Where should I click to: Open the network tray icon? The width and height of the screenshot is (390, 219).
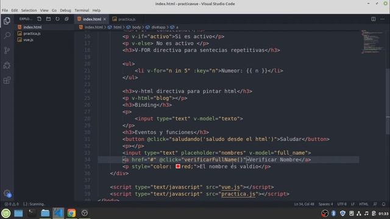coord(359,214)
